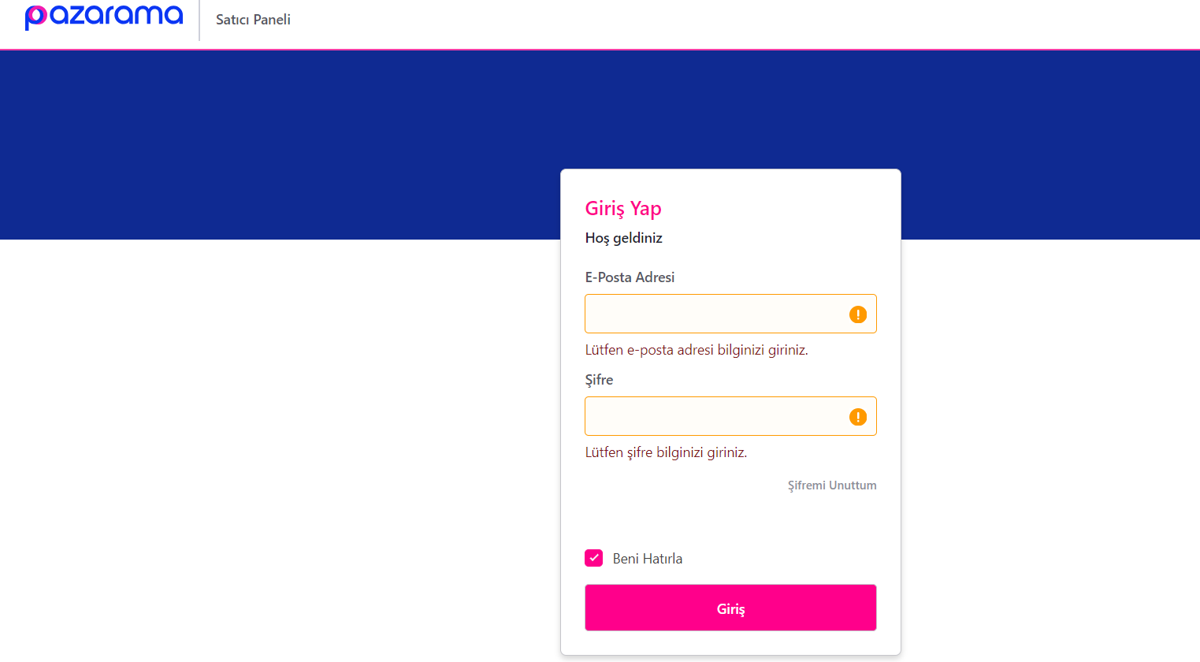Click the Satıcı Paneli header text
The image size is (1200, 662).
click(x=253, y=20)
